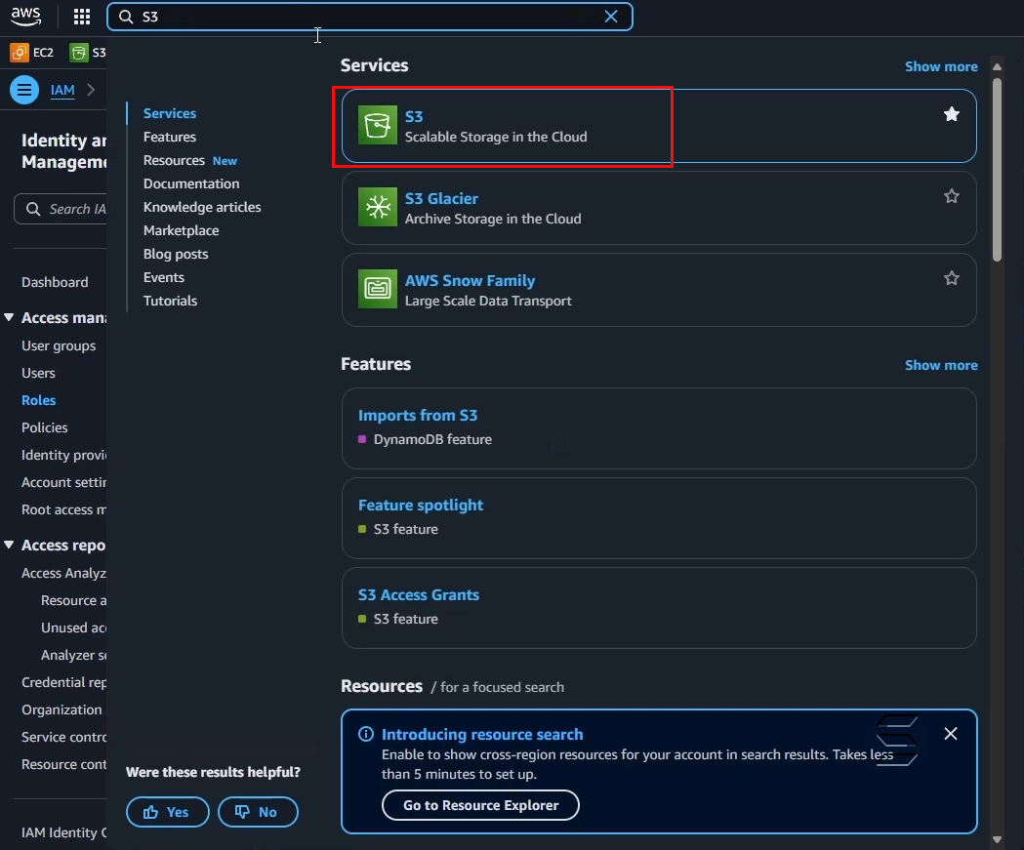This screenshot has height=850, width=1024.
Task: Open Unused access under Access Analyzer
Action: tap(74, 627)
